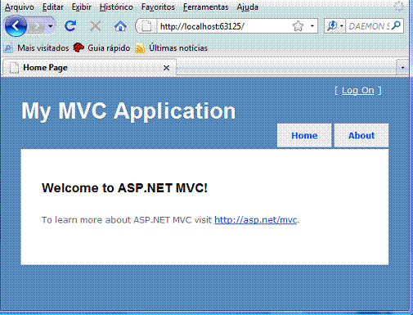The width and height of the screenshot is (413, 315).
Task: Go to the browser Home icon
Action: click(x=120, y=26)
